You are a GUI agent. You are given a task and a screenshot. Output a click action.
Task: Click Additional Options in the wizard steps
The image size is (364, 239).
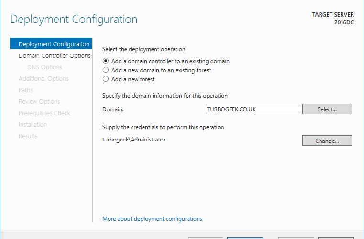(x=44, y=79)
